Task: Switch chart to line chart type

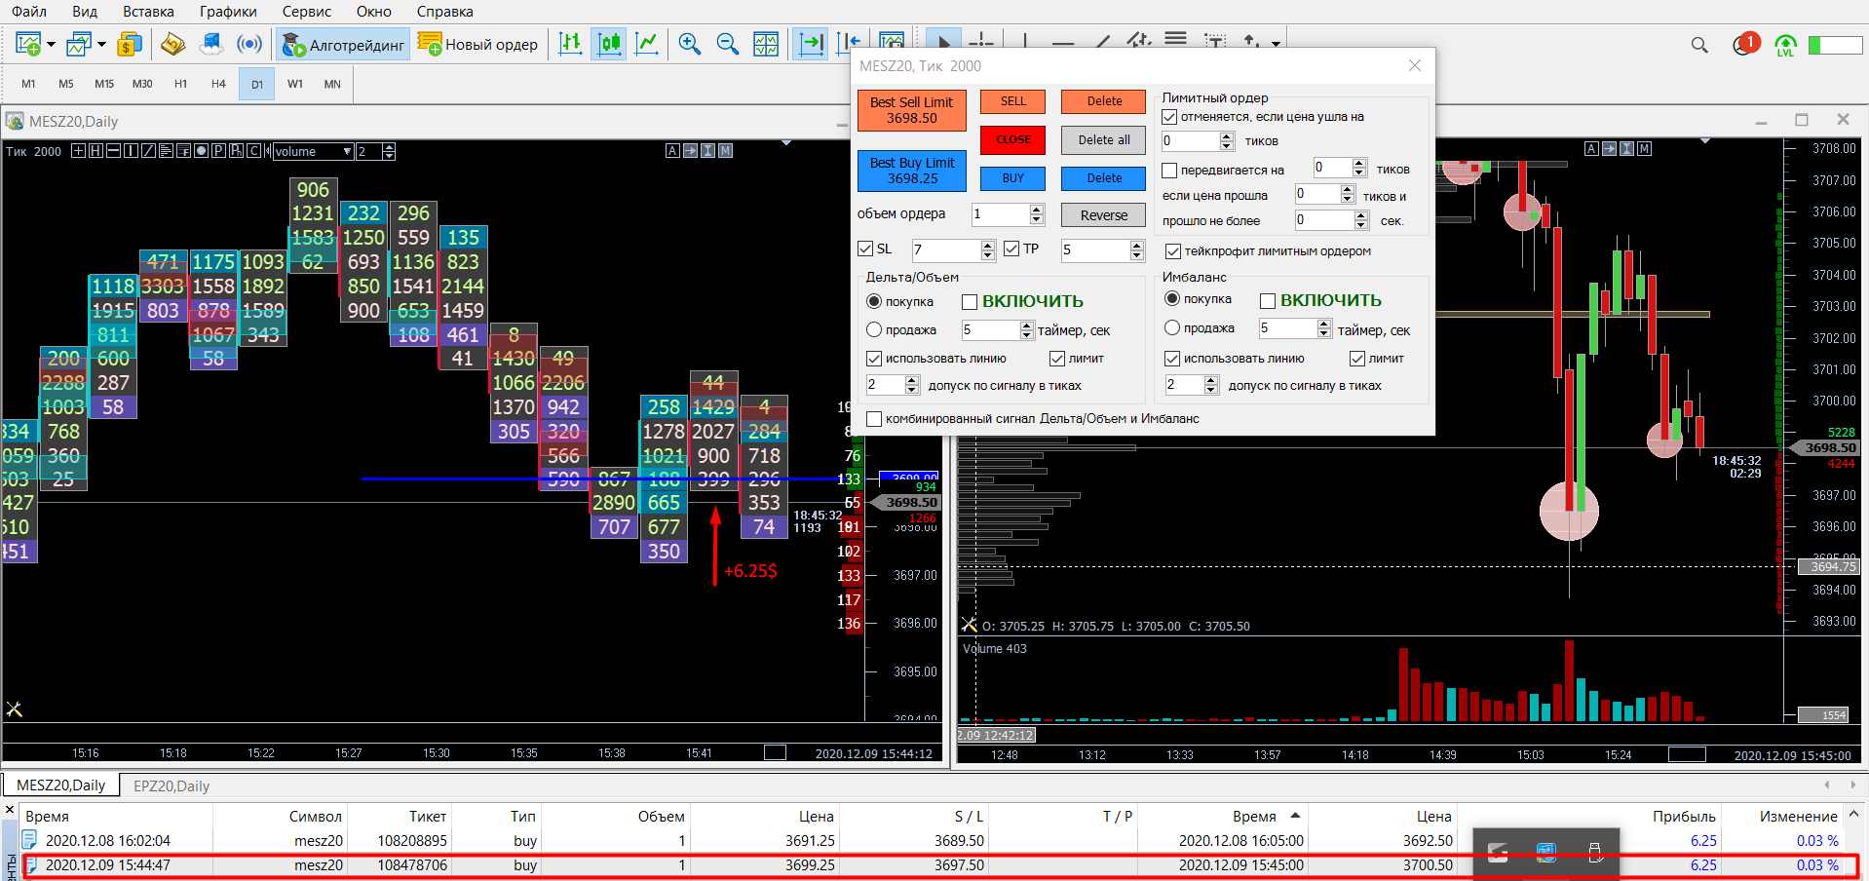Action: pos(646,44)
